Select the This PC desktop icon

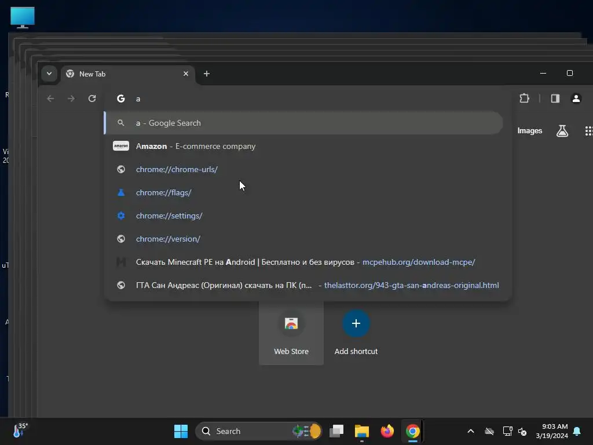pyautogui.click(x=23, y=18)
